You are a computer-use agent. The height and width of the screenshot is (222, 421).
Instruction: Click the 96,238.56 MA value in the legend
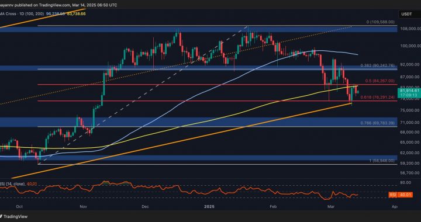pyautogui.click(x=55, y=13)
